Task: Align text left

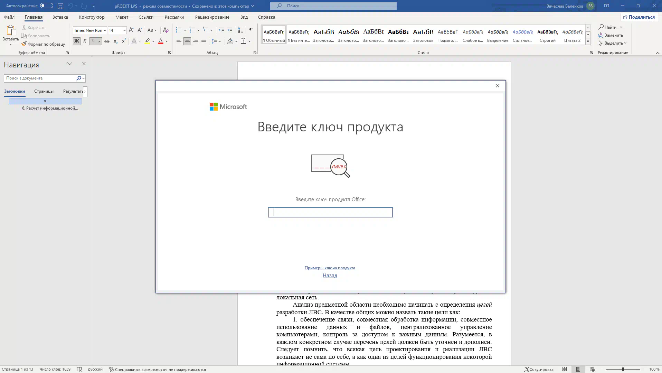Action: [x=179, y=41]
